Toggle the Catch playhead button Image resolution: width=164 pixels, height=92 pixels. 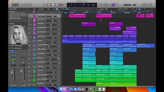click(x=67, y=9)
